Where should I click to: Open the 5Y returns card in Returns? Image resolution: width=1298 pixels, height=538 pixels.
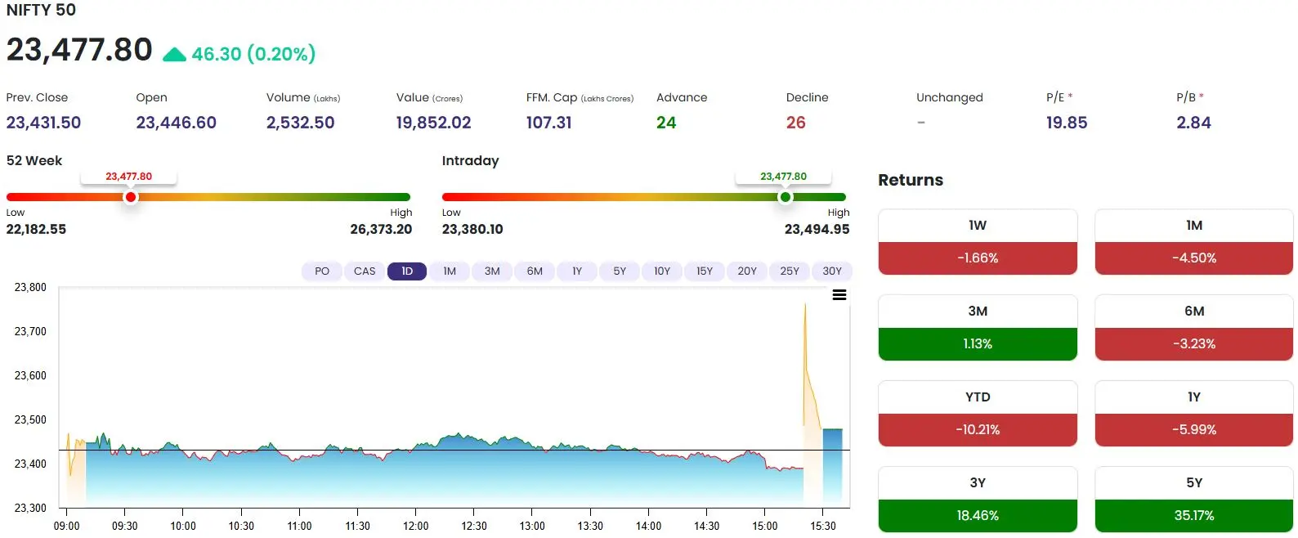[x=1194, y=500]
